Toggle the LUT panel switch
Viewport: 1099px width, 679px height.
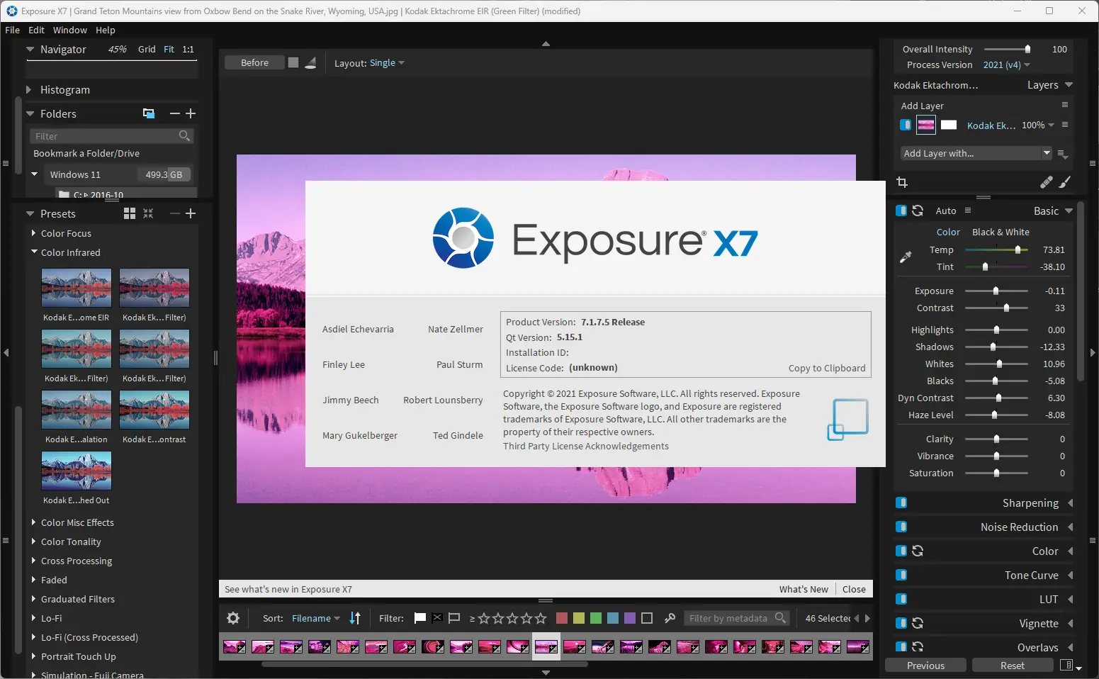click(901, 599)
